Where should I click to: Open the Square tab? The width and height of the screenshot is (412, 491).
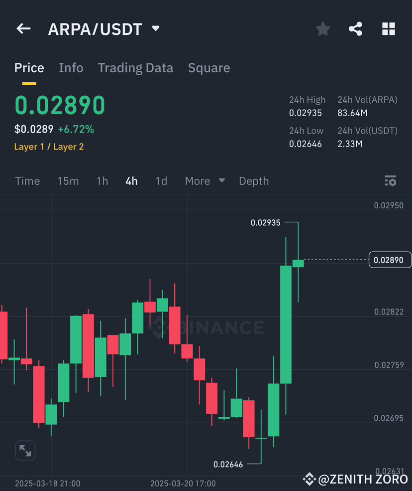click(x=209, y=68)
